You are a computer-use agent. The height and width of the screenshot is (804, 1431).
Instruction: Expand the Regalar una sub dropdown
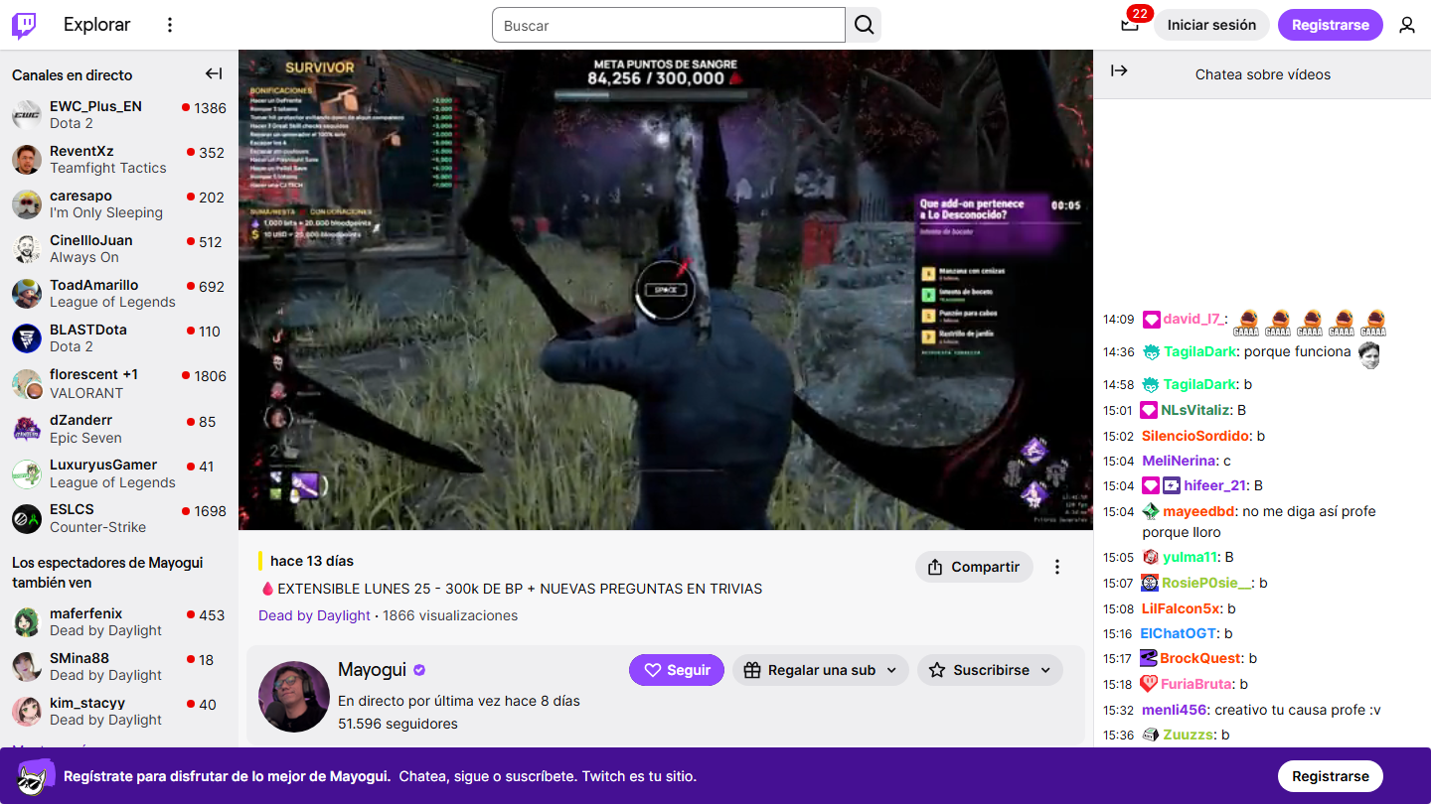click(x=821, y=670)
